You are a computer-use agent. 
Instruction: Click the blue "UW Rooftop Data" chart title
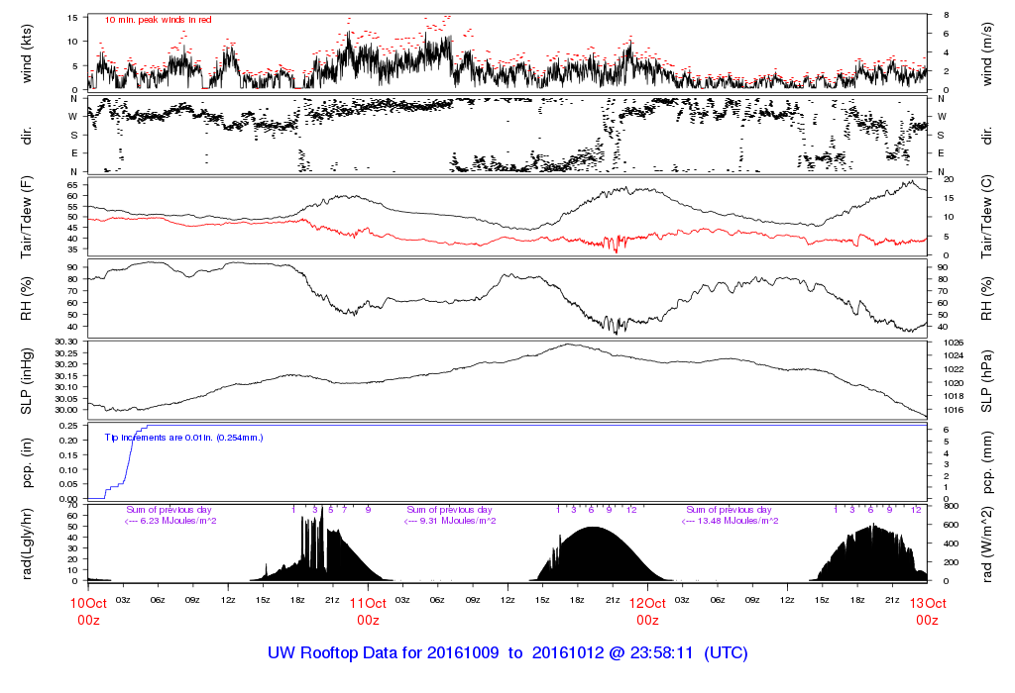coord(507,653)
